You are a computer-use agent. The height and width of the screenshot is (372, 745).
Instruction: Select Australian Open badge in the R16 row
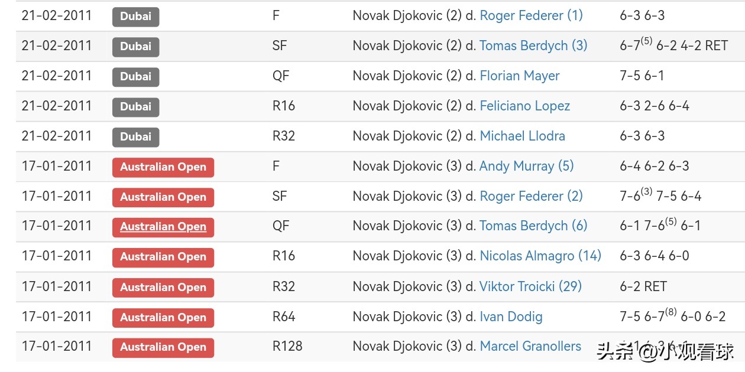point(163,257)
